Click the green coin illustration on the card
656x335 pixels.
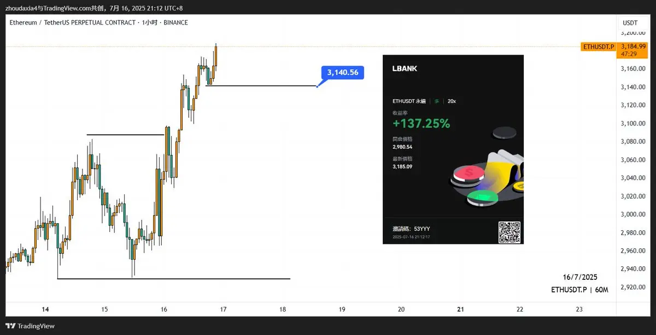click(483, 198)
